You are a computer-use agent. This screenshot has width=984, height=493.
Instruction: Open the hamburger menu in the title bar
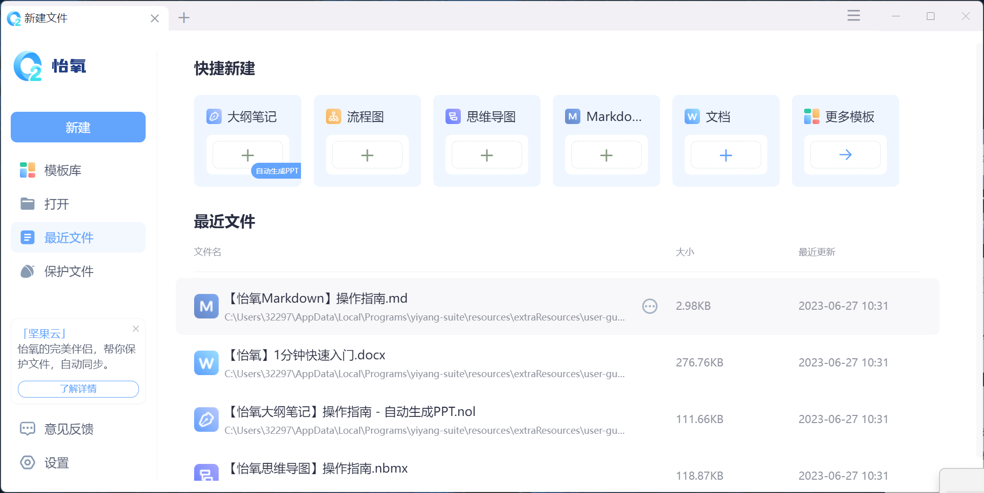pos(854,16)
